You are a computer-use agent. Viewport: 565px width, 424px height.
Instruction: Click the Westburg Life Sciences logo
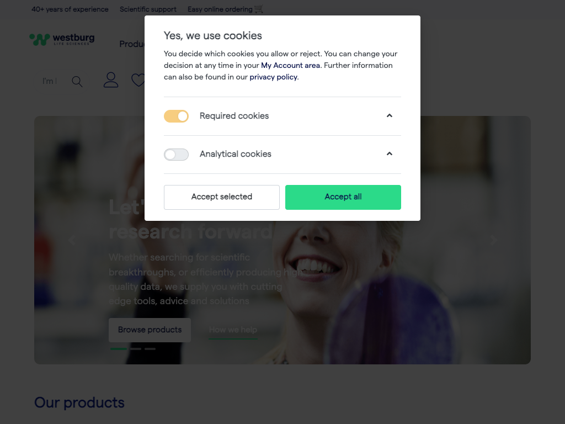(62, 39)
